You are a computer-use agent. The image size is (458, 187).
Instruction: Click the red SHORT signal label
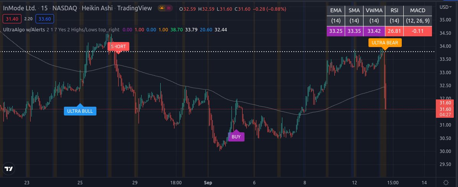pyautogui.click(x=118, y=47)
